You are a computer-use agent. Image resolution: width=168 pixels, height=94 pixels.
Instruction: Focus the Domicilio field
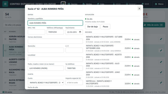point(46,50)
